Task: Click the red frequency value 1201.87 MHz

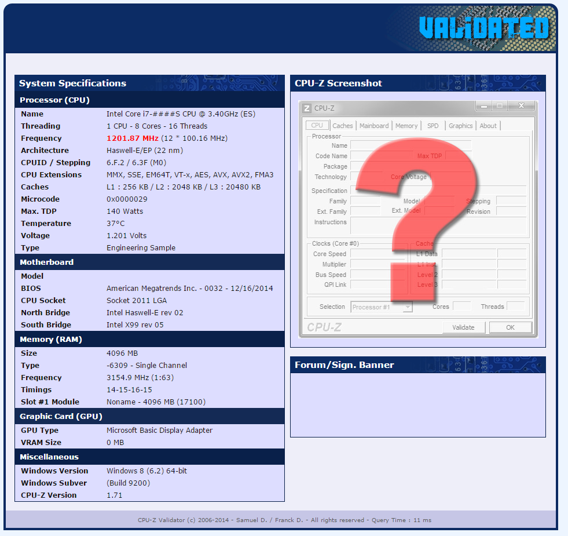Action: coord(132,138)
